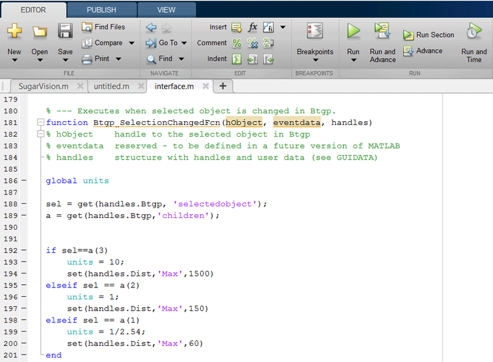Image resolution: width=493 pixels, height=362 pixels.
Task: Open the untitled.m file tab
Action: (x=112, y=86)
